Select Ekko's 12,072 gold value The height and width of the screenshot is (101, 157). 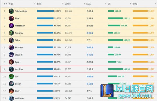point(151,40)
